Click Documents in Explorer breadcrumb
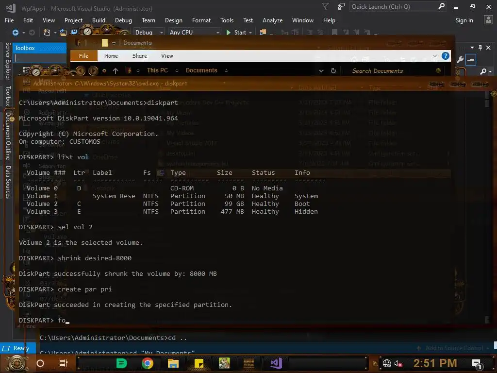The width and height of the screenshot is (497, 373). [201, 70]
